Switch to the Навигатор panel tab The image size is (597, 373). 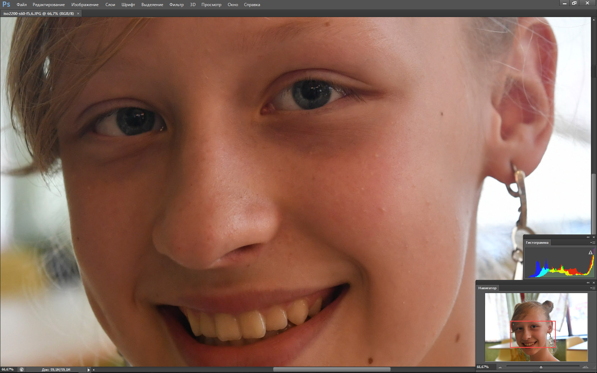point(487,288)
